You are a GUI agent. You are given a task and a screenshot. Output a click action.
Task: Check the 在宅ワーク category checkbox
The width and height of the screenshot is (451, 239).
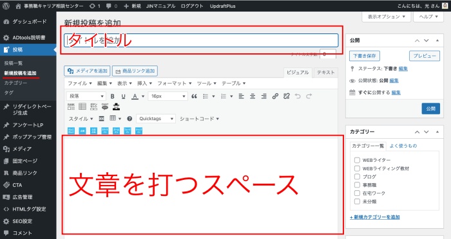(x=357, y=193)
